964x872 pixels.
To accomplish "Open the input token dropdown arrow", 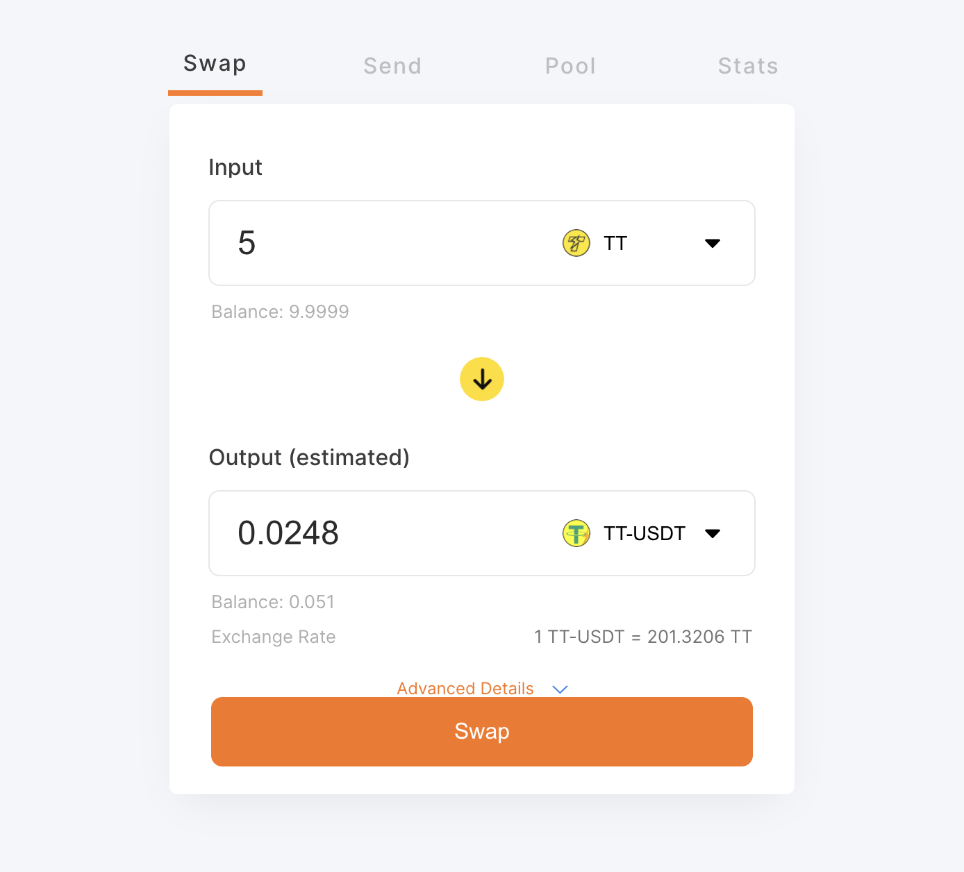I will point(712,243).
